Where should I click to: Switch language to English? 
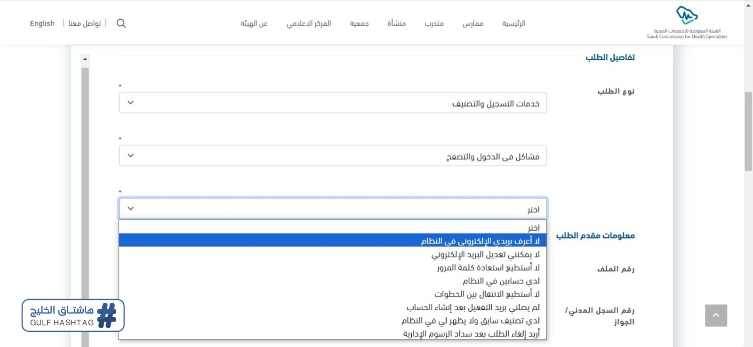click(42, 24)
